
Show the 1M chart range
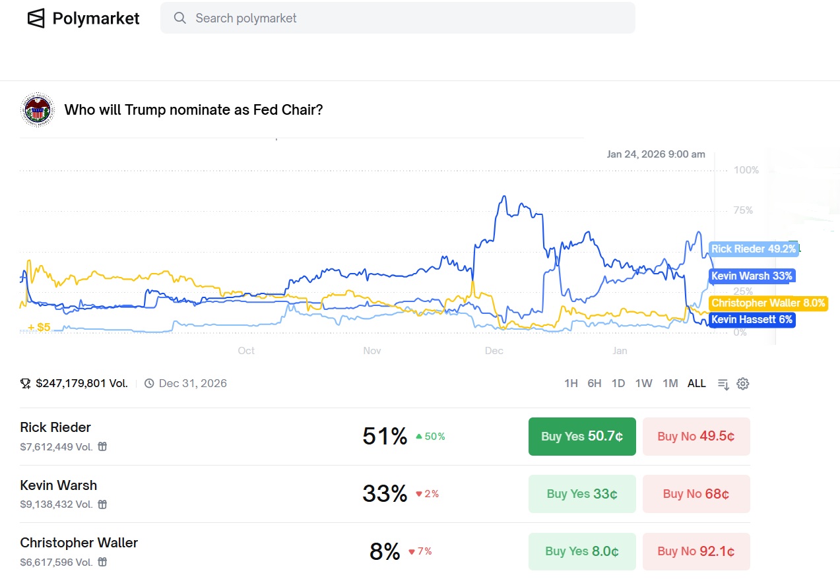pyautogui.click(x=670, y=384)
